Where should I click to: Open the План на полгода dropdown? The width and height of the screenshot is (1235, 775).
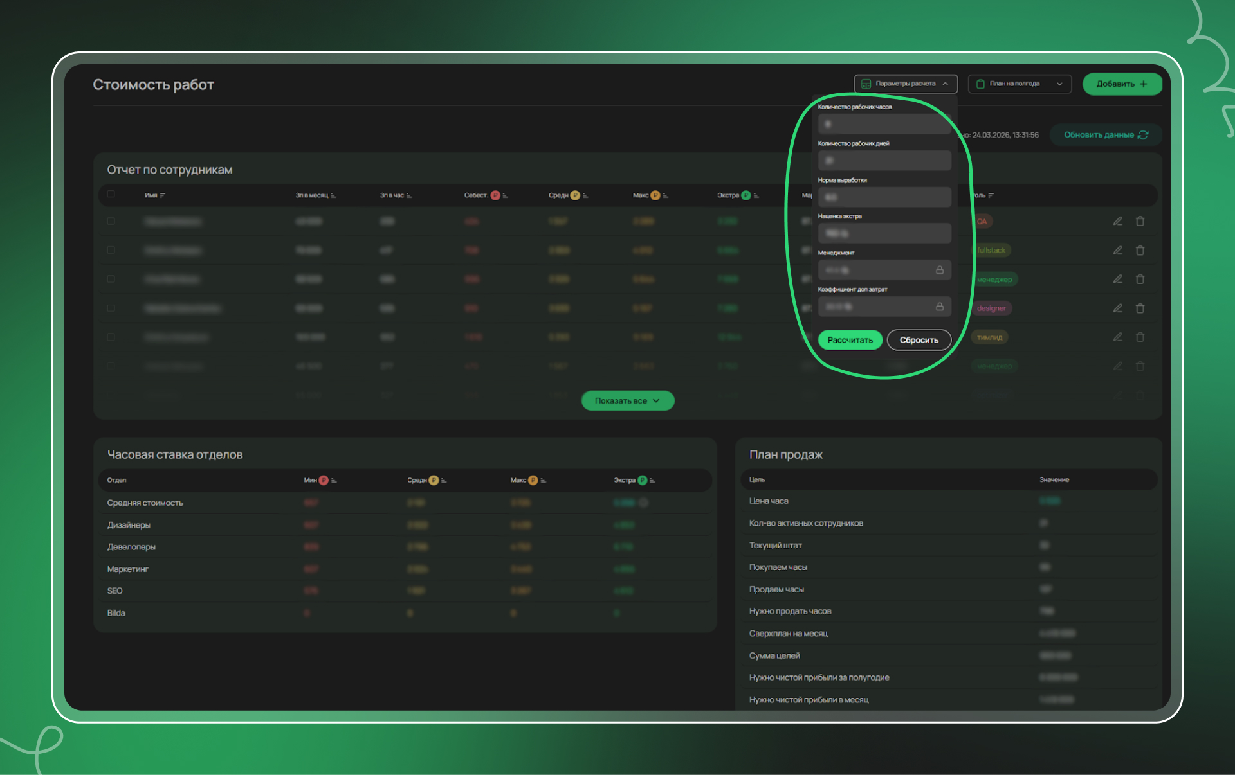(1019, 84)
